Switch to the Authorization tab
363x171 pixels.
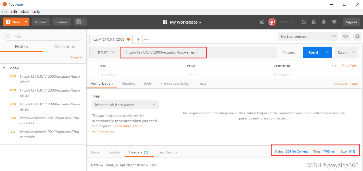pos(101,83)
